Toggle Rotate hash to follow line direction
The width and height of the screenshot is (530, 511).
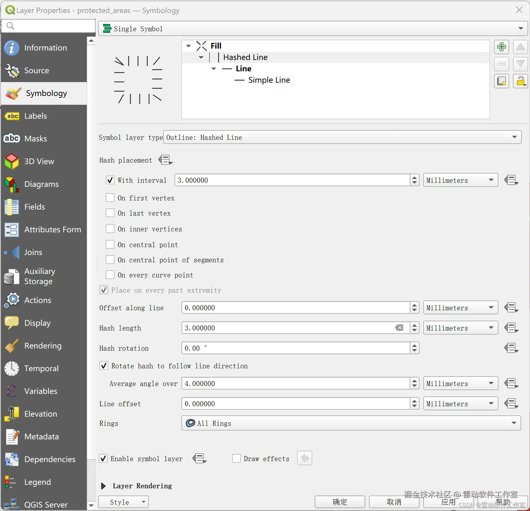(x=104, y=366)
